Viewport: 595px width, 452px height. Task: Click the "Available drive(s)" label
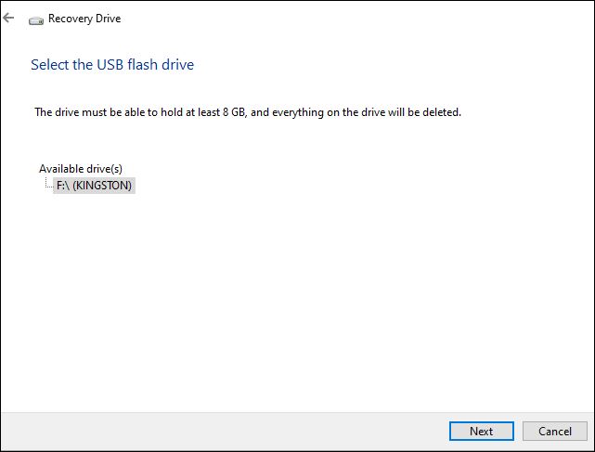click(x=81, y=169)
